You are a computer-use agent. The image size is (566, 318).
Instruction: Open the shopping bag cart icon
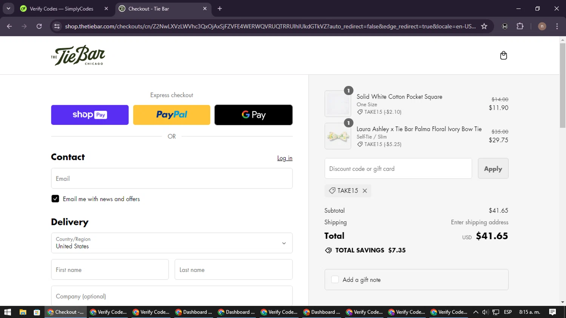tap(503, 55)
